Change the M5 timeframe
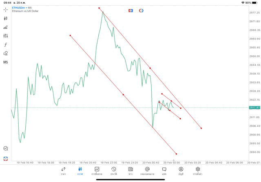Screen dimensions: 261x182 (6, 62)
